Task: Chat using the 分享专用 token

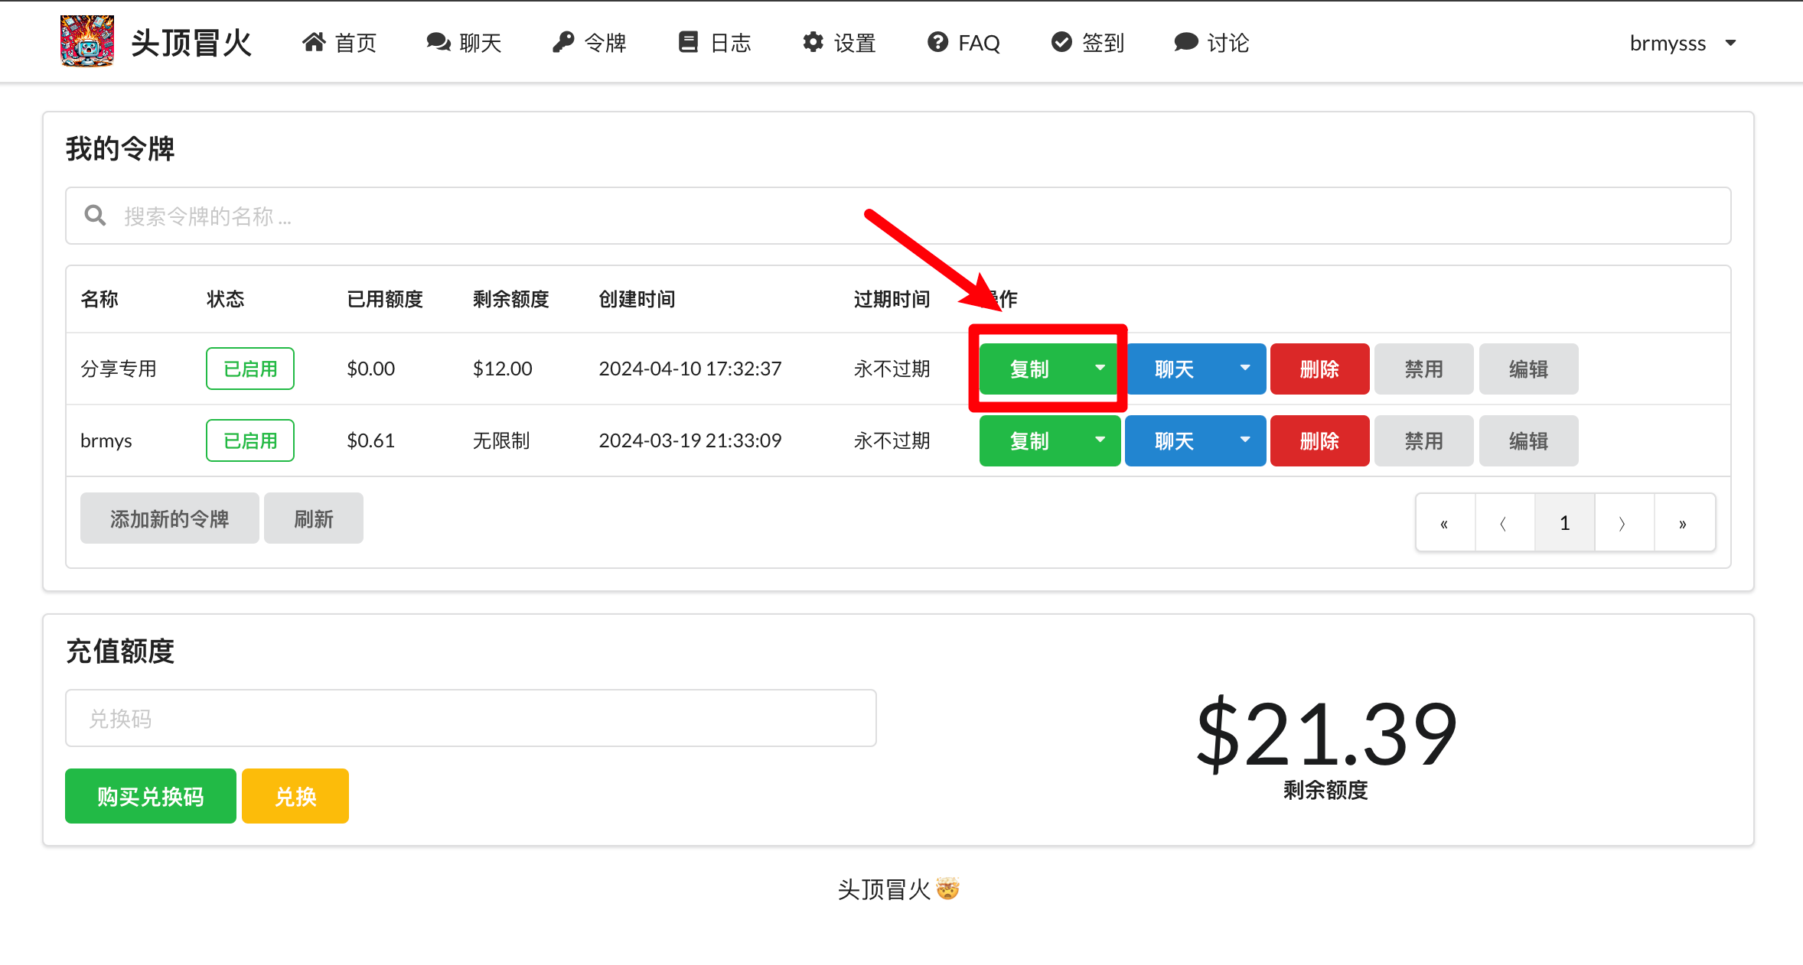Action: point(1174,369)
